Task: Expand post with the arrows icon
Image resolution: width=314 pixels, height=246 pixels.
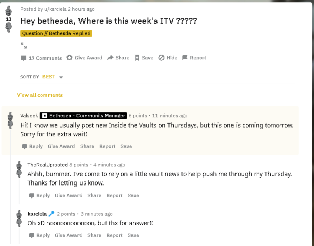Action: (x=24, y=45)
